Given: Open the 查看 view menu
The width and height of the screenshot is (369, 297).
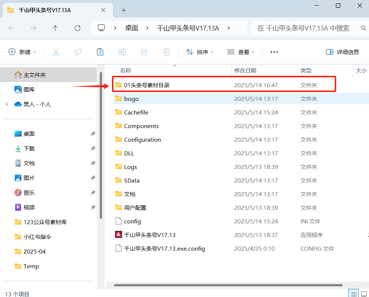Looking at the screenshot, I should click(241, 52).
